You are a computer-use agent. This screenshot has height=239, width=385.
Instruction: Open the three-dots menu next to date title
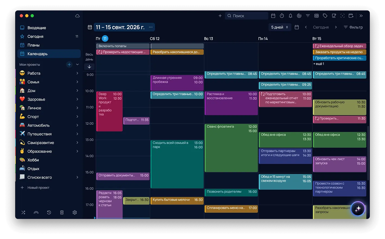tap(151, 27)
